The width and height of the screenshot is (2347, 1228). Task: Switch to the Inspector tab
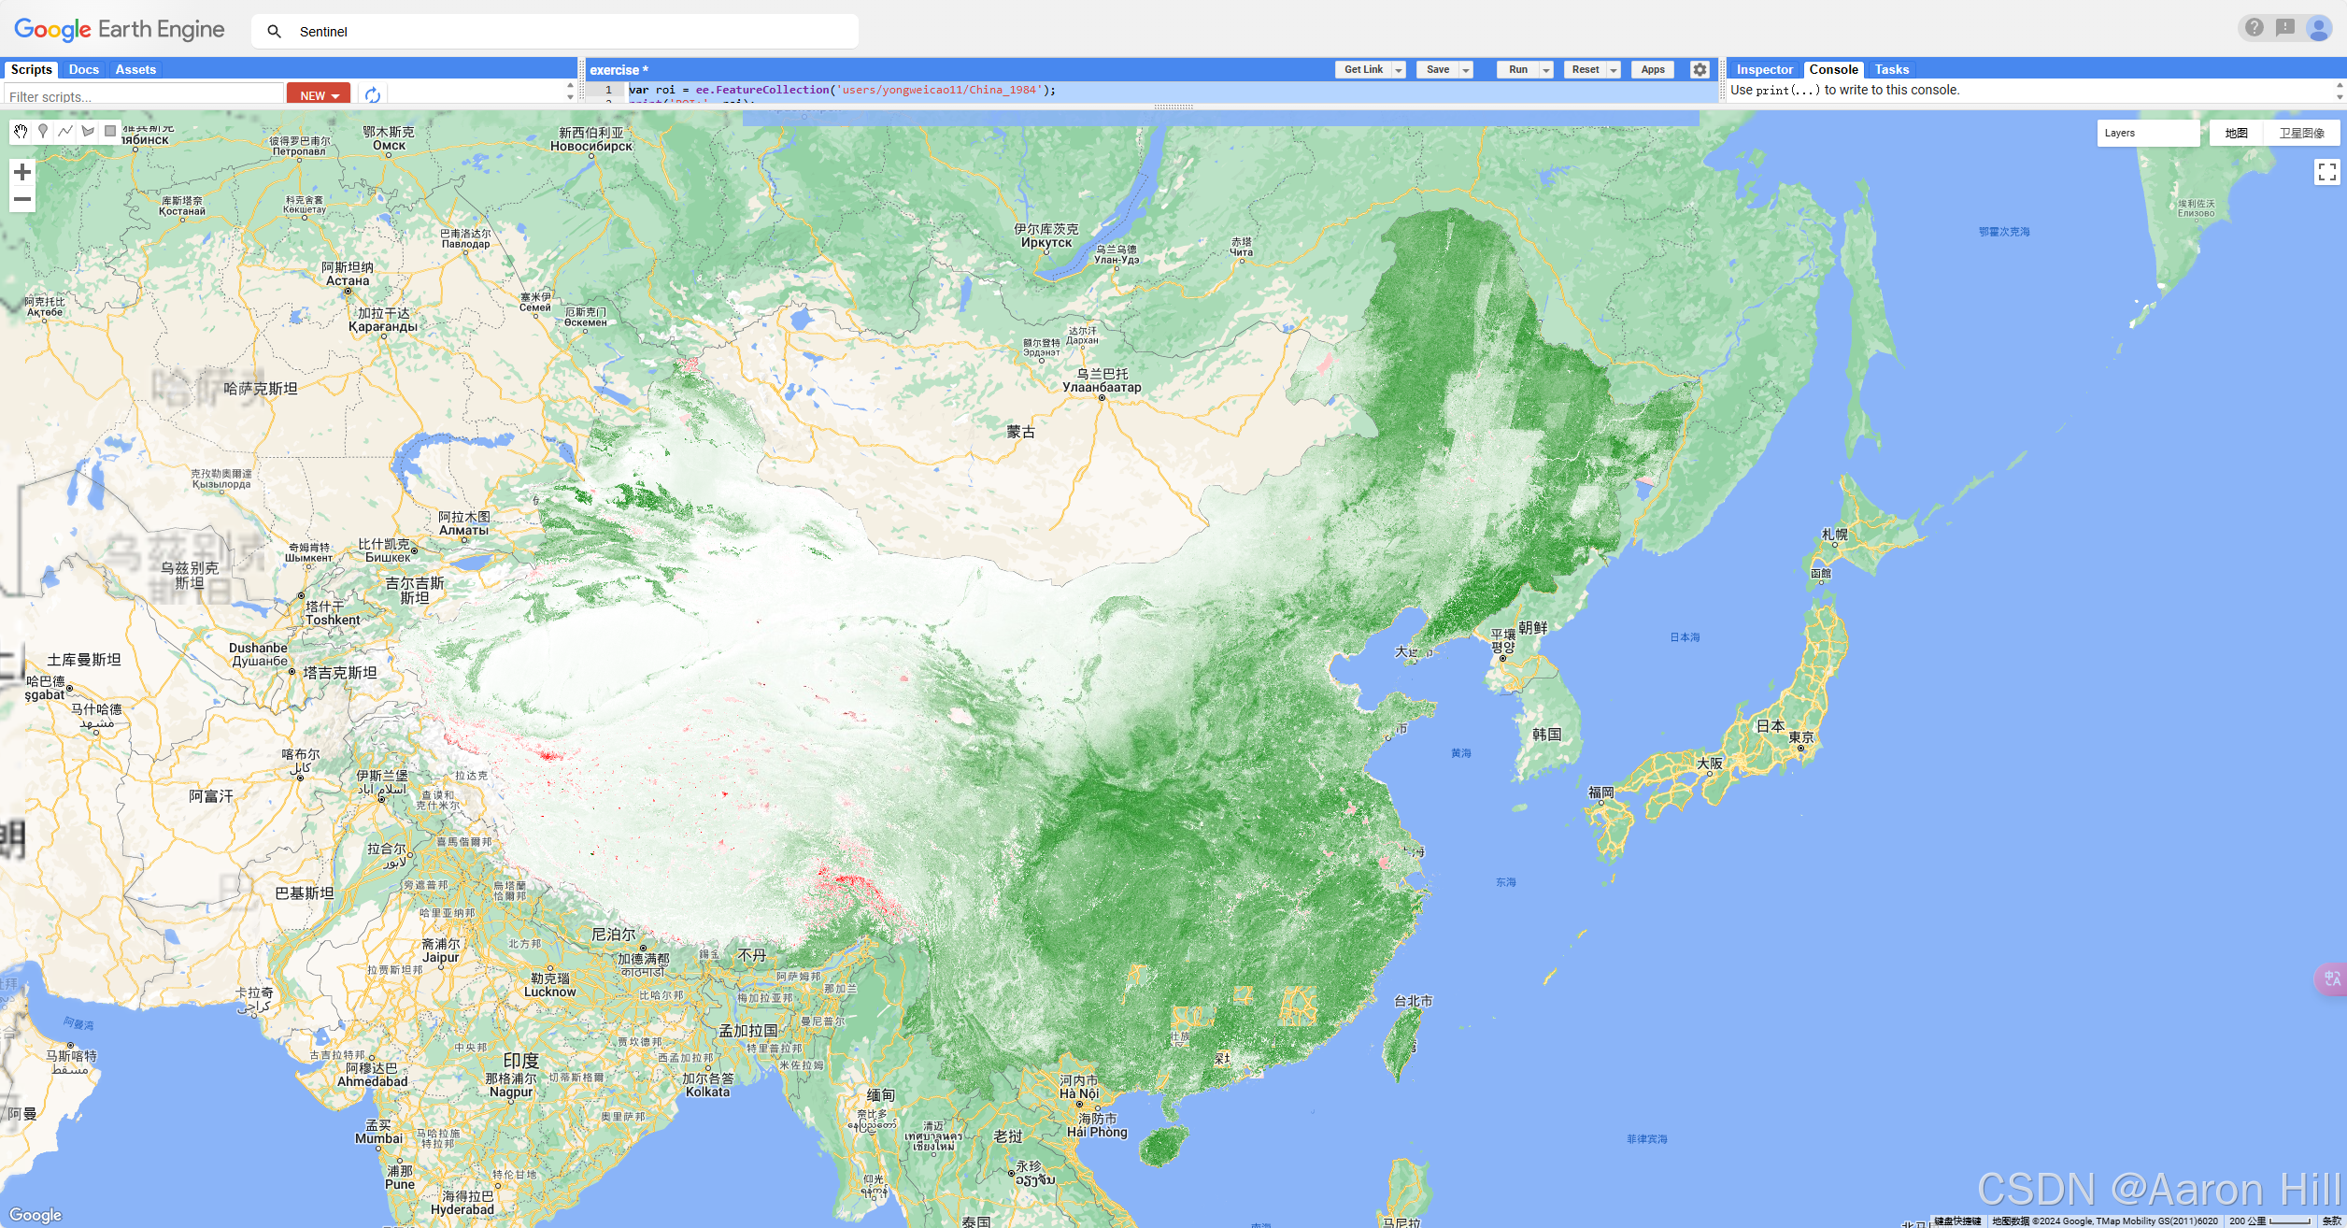click(x=1764, y=70)
